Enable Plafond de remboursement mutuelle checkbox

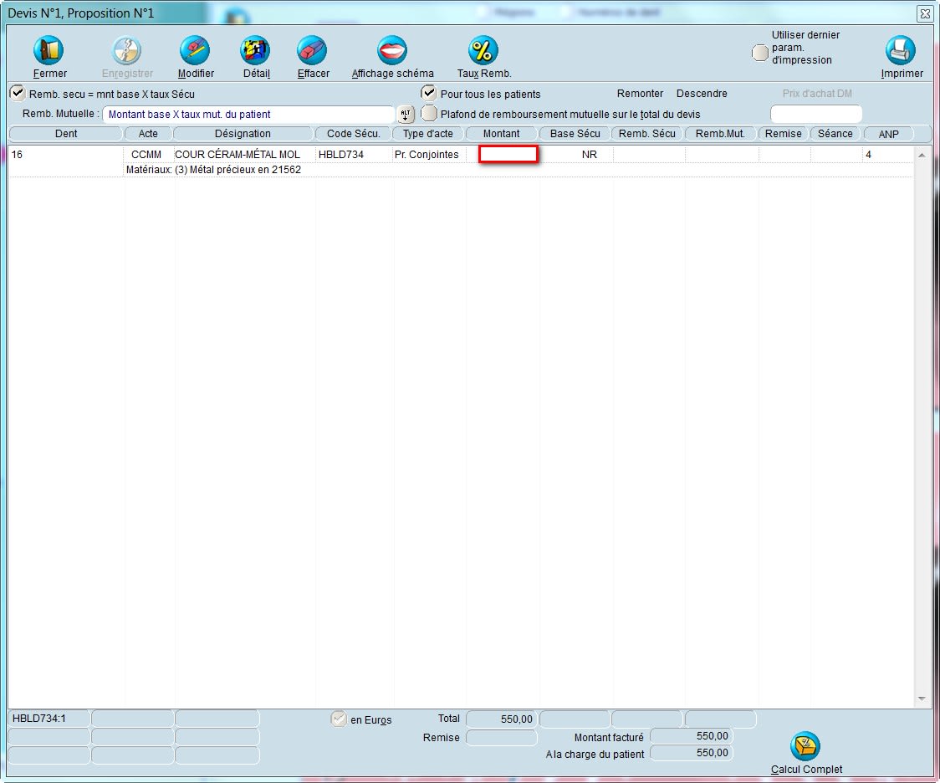[429, 113]
